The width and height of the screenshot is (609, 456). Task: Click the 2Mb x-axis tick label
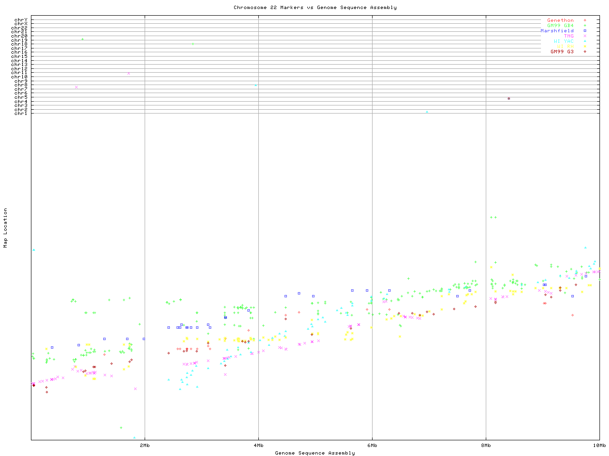[x=145, y=446]
